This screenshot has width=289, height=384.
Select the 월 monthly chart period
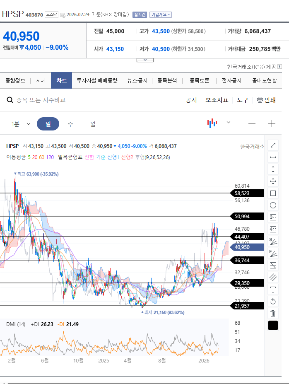pyautogui.click(x=93, y=124)
